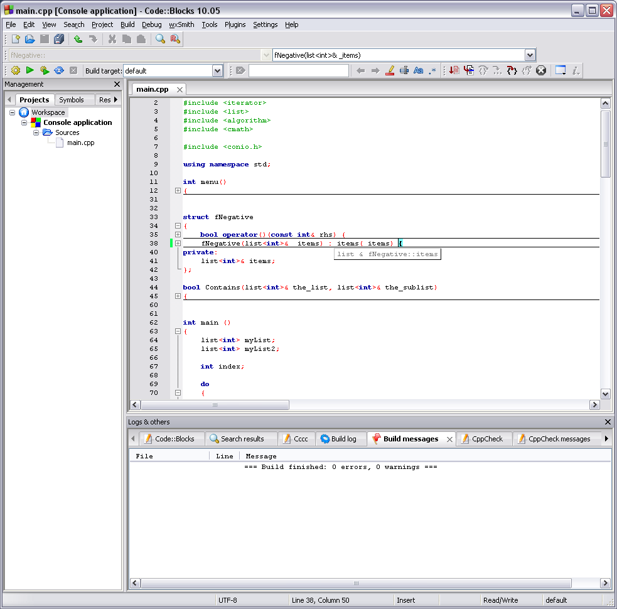The width and height of the screenshot is (617, 609).
Task: Close the main.cpp editor tab
Action: click(x=180, y=90)
